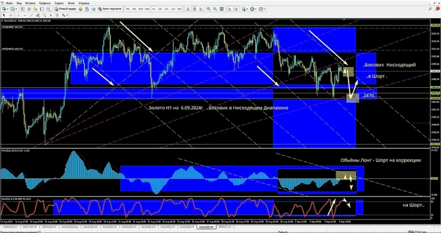Toggle chart shift

(x=236, y=9)
